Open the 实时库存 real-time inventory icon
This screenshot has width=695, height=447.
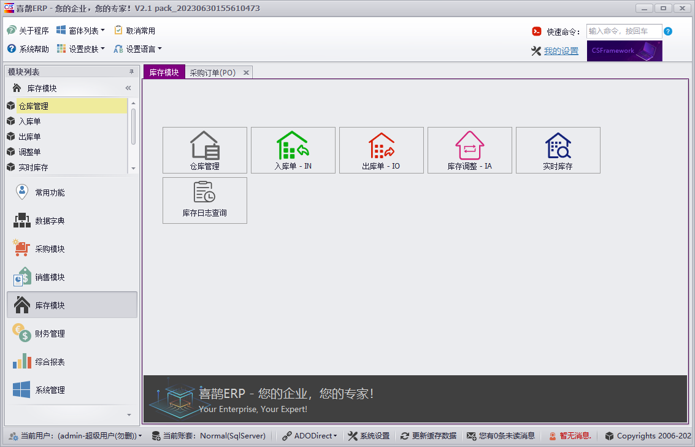pos(558,150)
